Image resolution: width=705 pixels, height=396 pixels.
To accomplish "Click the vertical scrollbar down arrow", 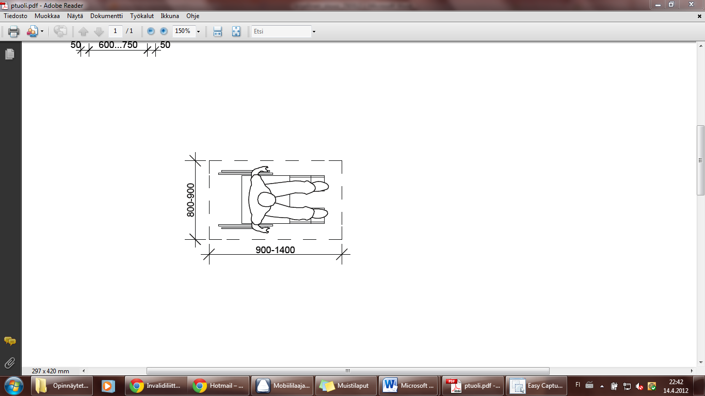I will coord(700,363).
